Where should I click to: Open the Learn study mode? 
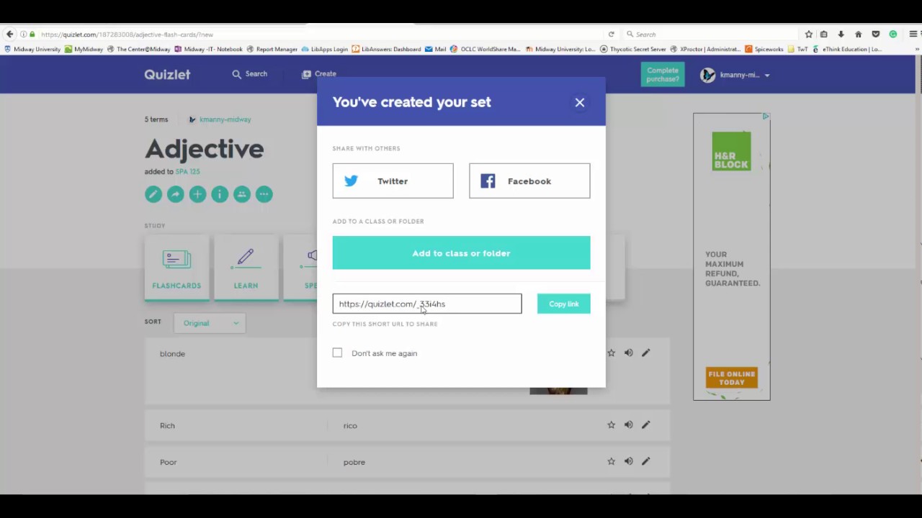[x=246, y=268]
